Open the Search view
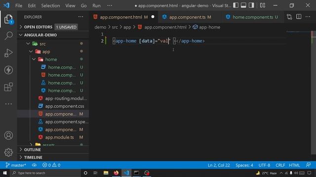The width and height of the screenshot is (316, 177). 8,36
